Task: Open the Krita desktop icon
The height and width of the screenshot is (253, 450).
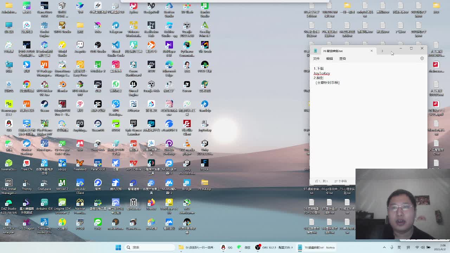Action: tap(98, 27)
